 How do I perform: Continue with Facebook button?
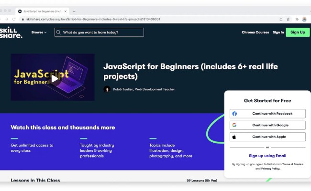267,114
